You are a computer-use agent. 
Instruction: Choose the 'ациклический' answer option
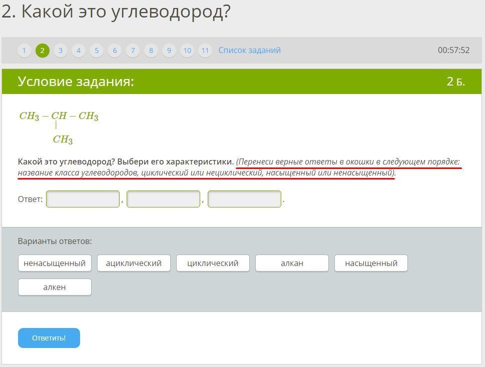click(x=134, y=263)
